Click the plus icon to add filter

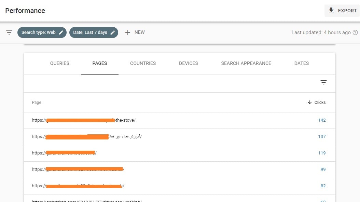[x=128, y=32]
